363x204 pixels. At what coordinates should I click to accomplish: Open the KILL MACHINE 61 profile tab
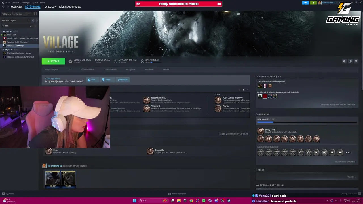70,7
